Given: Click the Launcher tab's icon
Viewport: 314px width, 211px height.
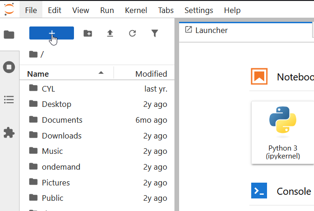Looking at the screenshot, I should pos(188,30).
